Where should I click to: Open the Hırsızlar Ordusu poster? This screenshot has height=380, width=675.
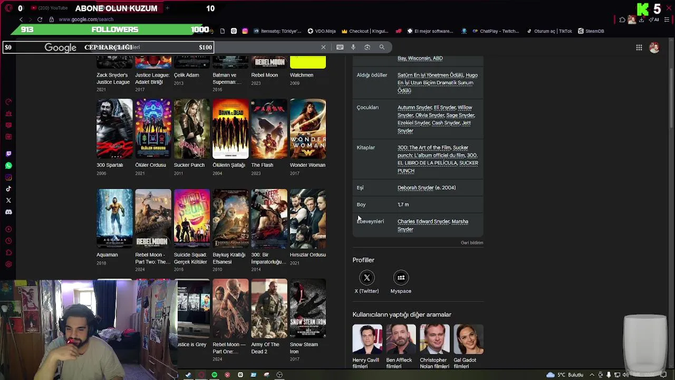308,218
